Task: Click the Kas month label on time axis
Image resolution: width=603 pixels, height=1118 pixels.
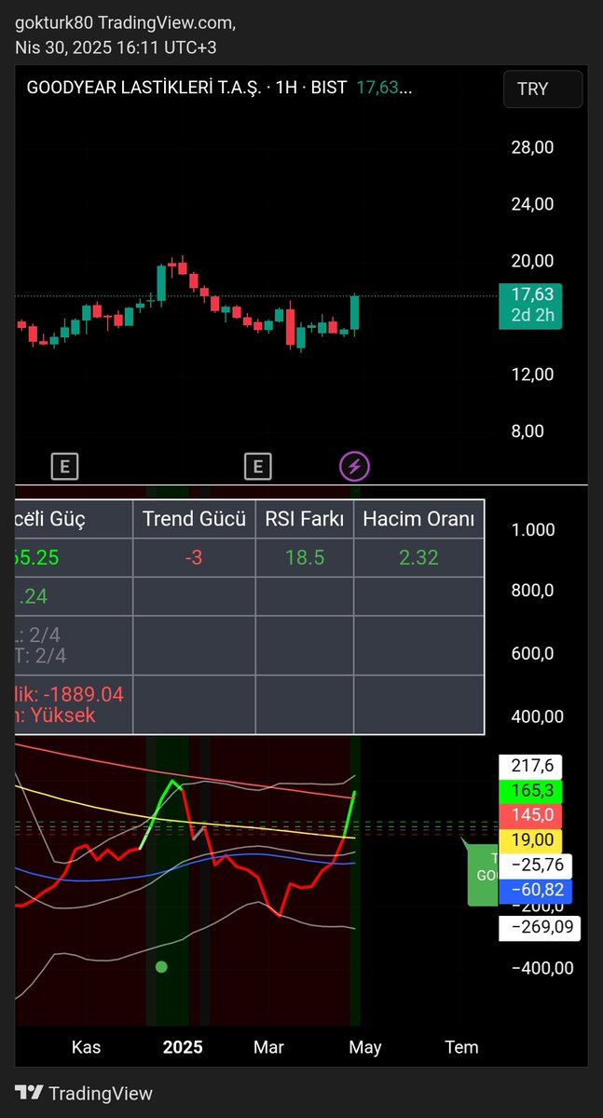Action: [x=87, y=1047]
